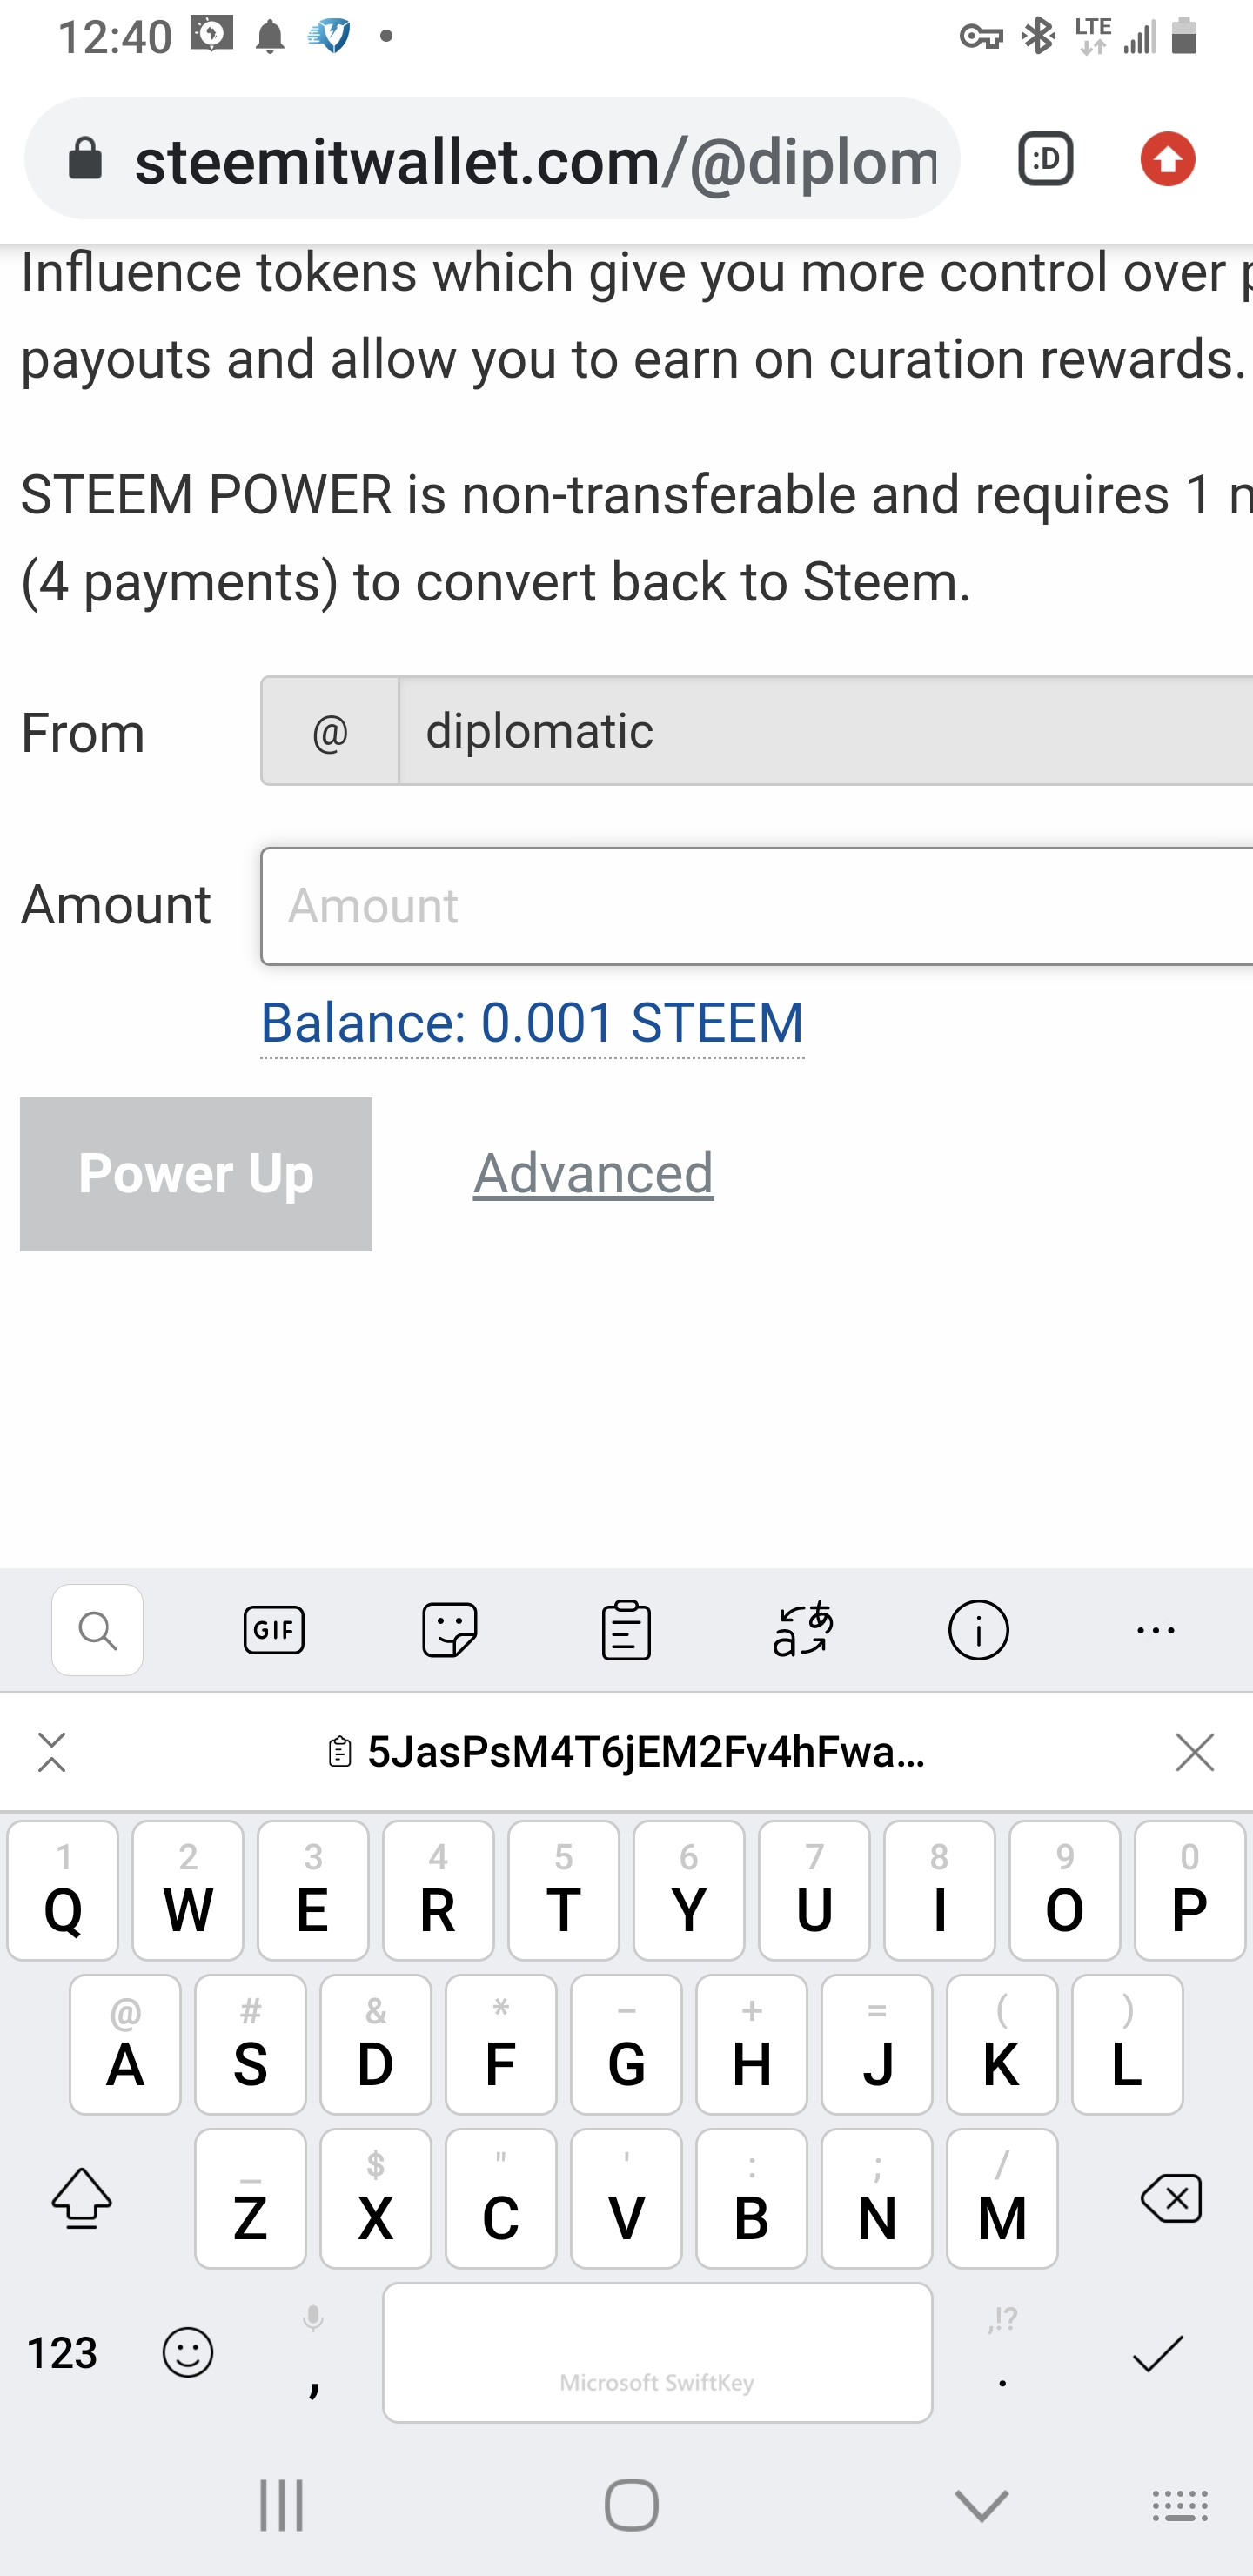The width and height of the screenshot is (1253, 2576).
Task: Tap the red update arrow icon
Action: [x=1168, y=159]
